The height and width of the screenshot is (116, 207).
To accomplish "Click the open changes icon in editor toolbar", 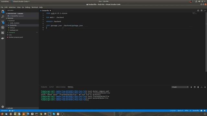I will (x=198, y=11).
